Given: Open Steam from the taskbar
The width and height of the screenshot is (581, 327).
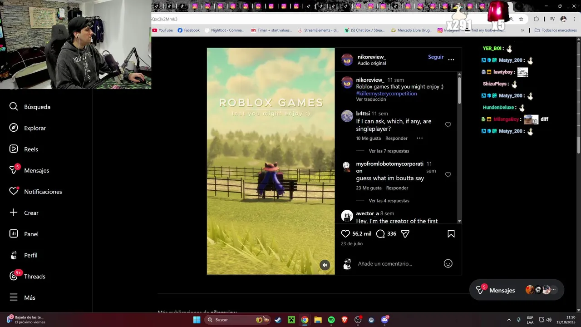Looking at the screenshot, I should pyautogui.click(x=278, y=320).
